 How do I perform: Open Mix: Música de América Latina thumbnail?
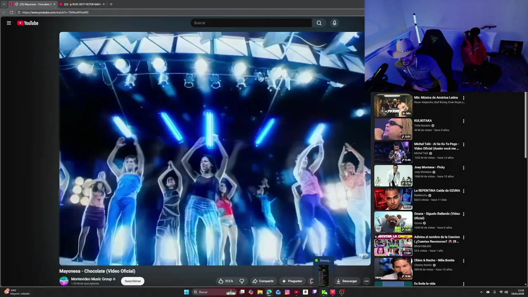point(393,106)
